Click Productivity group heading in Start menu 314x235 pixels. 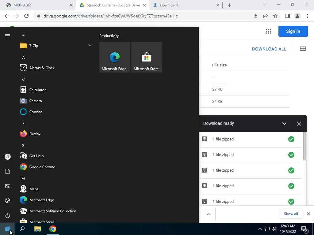(x=109, y=36)
